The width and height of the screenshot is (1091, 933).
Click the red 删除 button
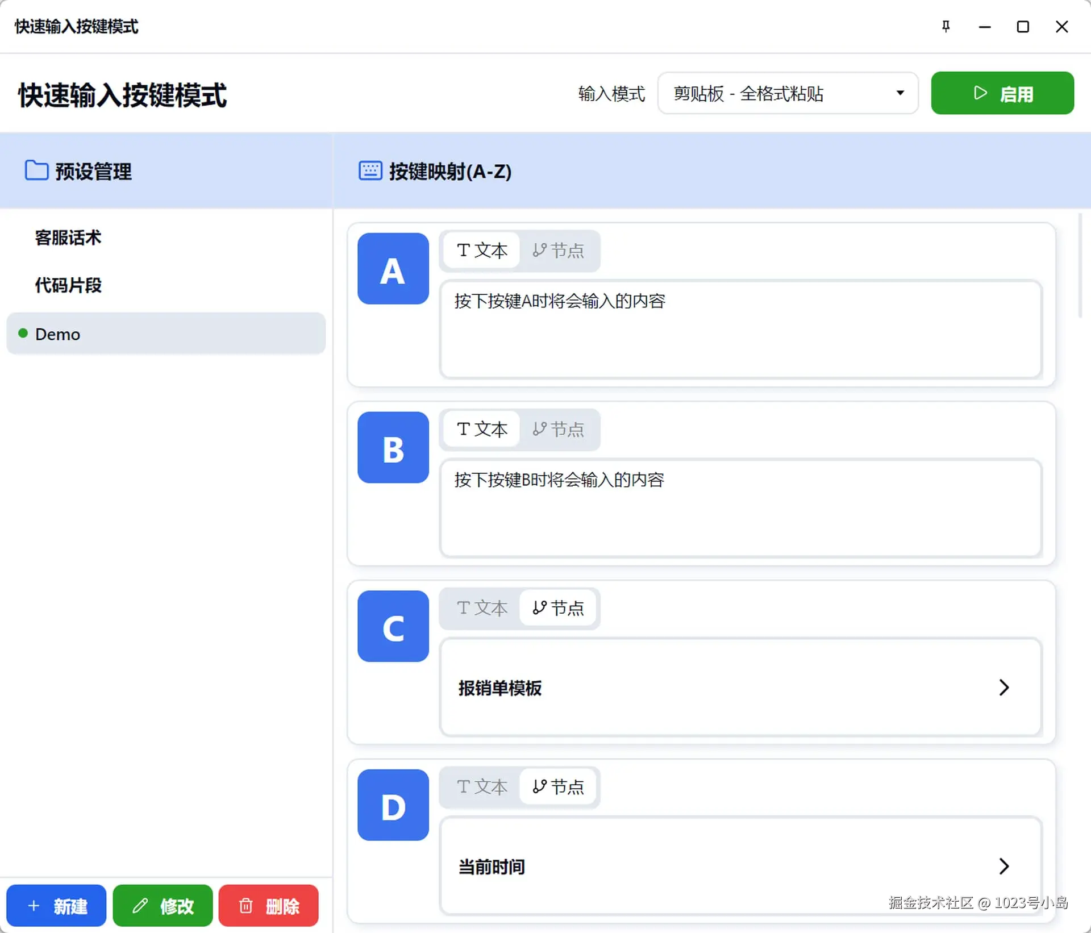[x=268, y=906]
